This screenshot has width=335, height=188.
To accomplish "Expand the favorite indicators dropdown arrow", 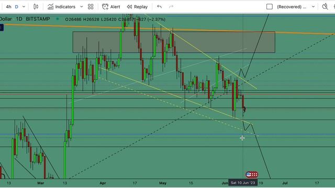I will coord(82,7).
